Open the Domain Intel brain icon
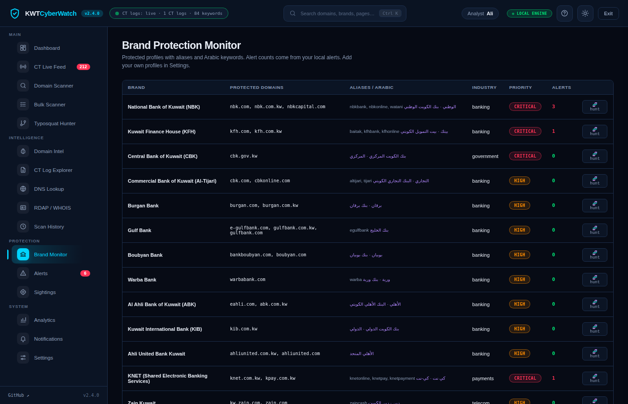This screenshot has height=404, width=628. tap(23, 151)
